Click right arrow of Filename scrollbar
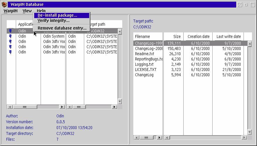The height and width of the screenshot is (146, 257). coord(159,138)
